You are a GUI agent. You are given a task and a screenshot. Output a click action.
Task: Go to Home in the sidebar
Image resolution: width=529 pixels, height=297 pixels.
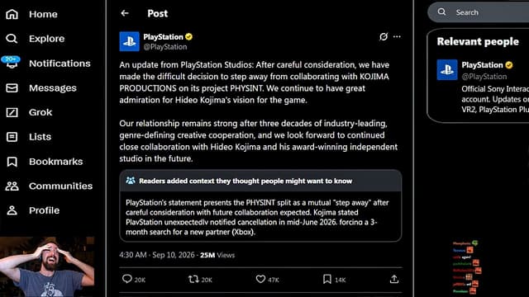click(31, 14)
